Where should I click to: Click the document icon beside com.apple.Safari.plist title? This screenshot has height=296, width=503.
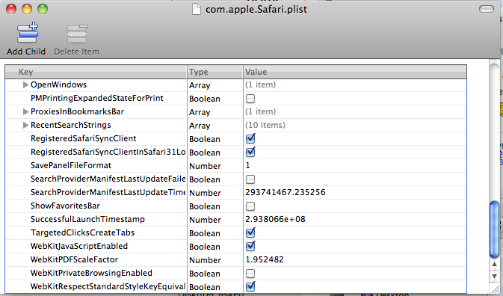coord(197,9)
